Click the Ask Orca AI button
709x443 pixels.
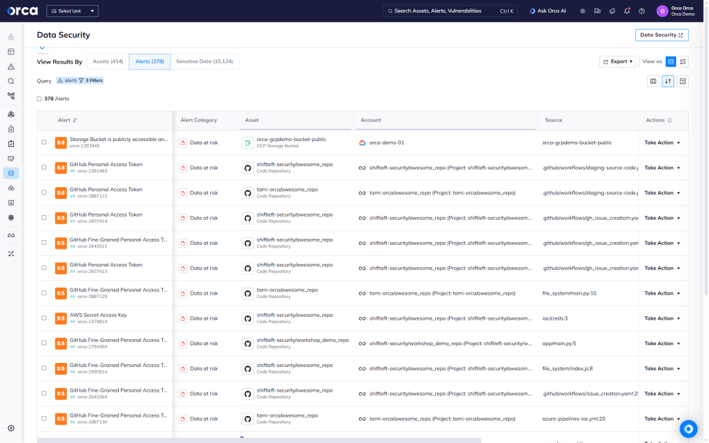[548, 11]
